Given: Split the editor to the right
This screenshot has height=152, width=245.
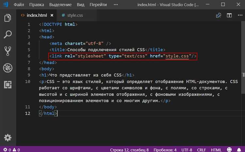Looking at the screenshot, I should pos(229,15).
